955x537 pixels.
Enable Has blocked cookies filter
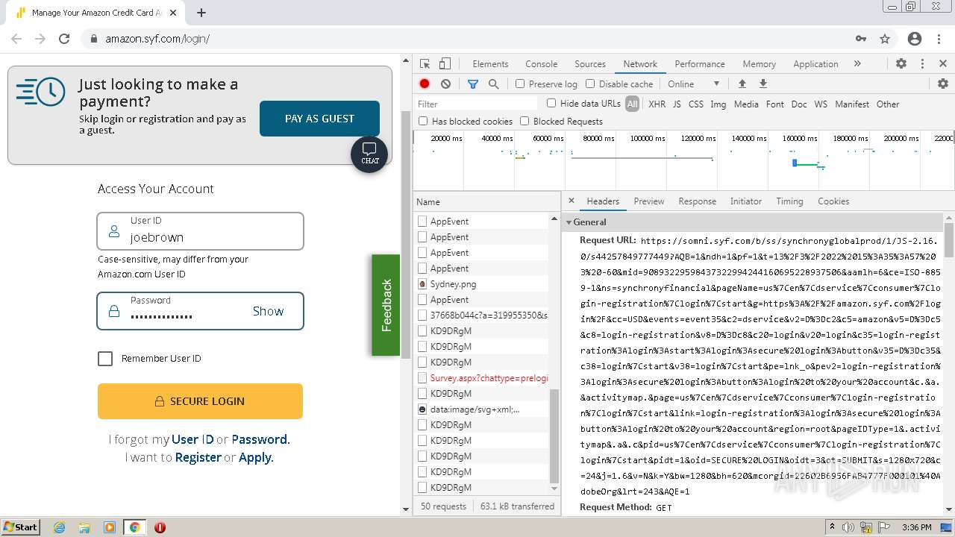point(423,121)
